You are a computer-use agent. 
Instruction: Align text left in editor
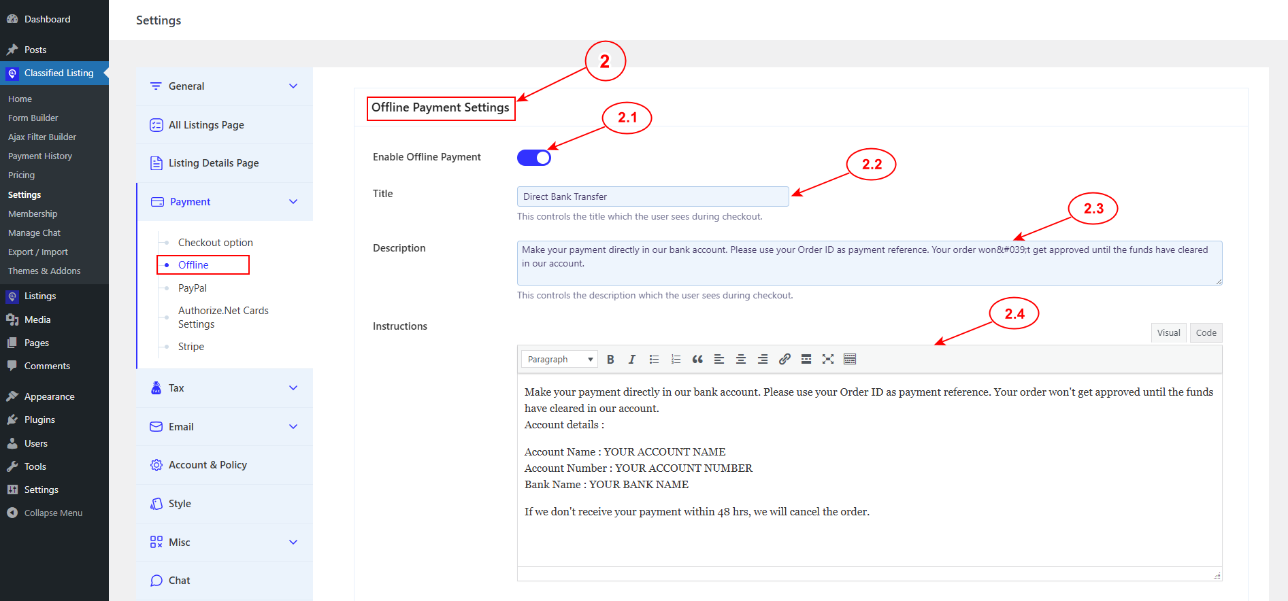tap(719, 359)
